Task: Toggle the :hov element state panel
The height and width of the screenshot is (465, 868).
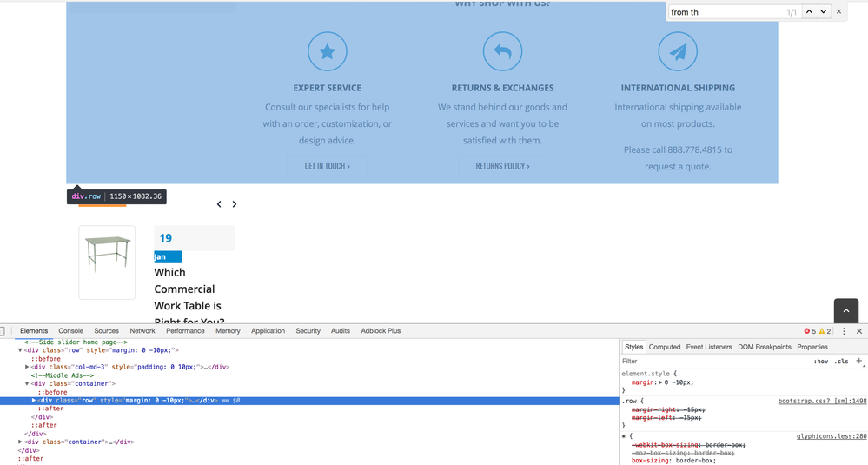Action: (x=820, y=362)
